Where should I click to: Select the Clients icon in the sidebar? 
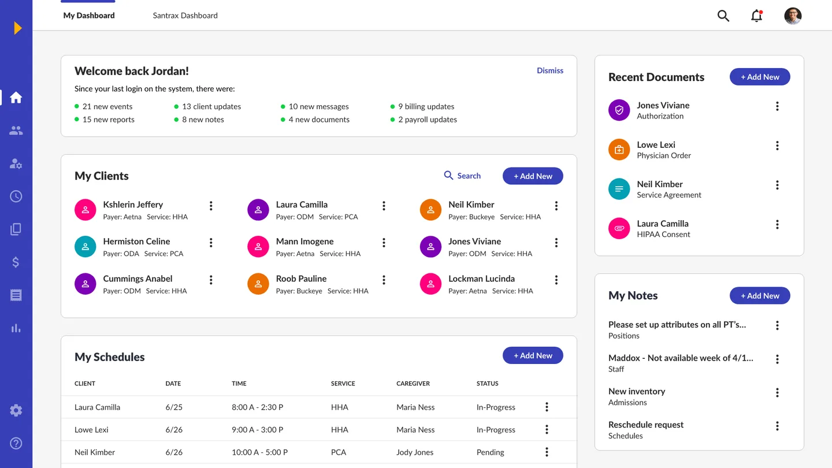16,130
